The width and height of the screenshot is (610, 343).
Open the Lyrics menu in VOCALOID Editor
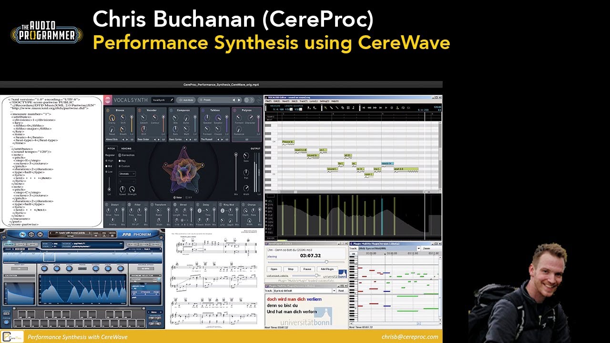tap(314, 101)
